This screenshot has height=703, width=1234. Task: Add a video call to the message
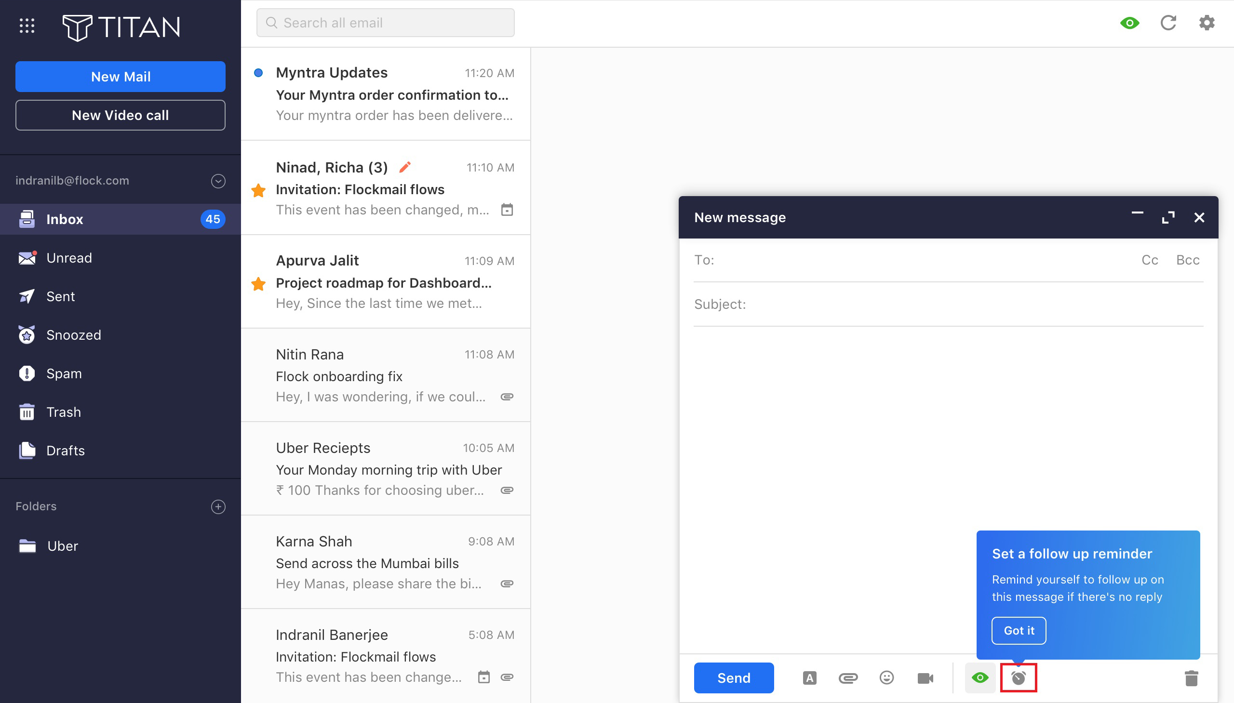coord(925,678)
